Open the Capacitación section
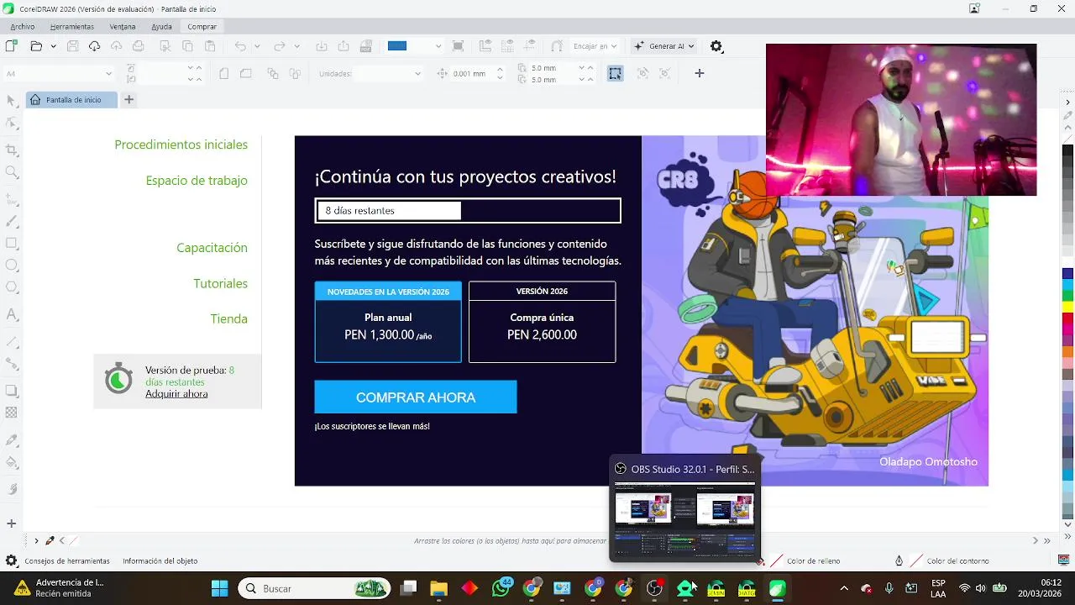This screenshot has height=605, width=1075. (x=212, y=248)
